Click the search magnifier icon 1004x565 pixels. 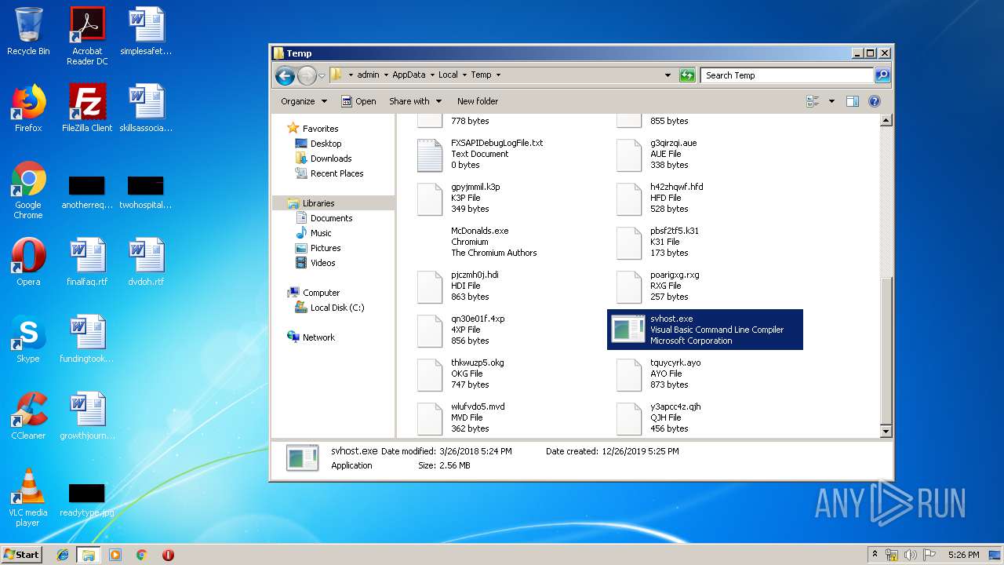882,75
